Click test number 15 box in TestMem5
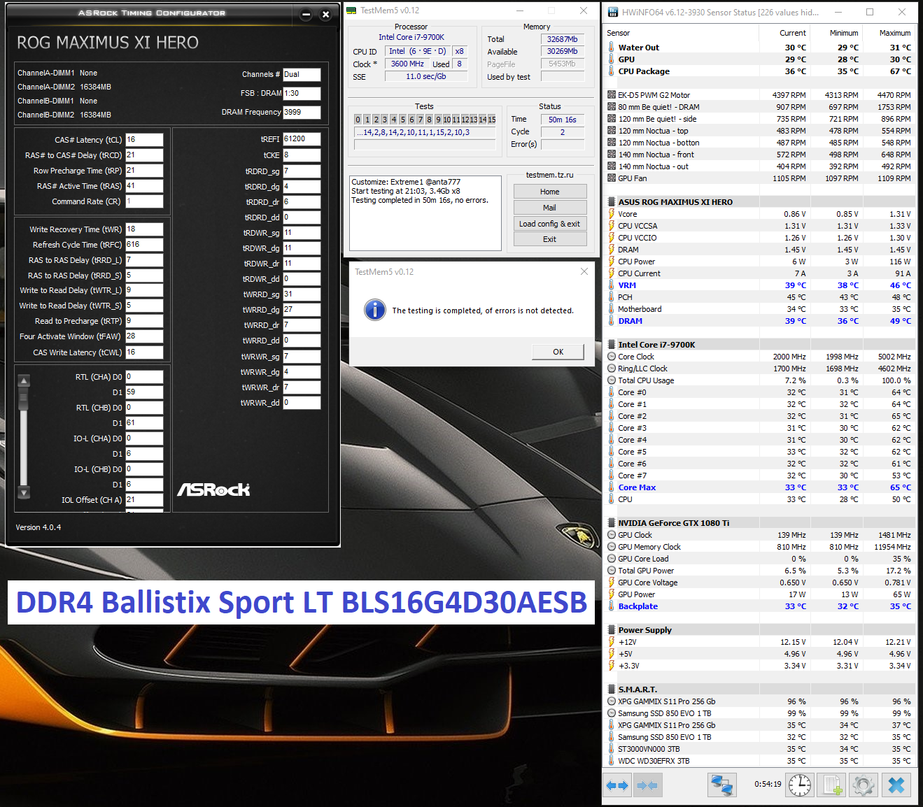Viewport: 923px width, 807px height. [x=491, y=120]
